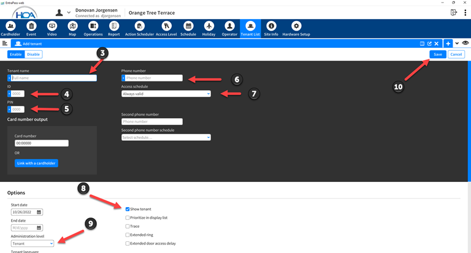
Task: Open the Video module icon
Action: point(52,26)
